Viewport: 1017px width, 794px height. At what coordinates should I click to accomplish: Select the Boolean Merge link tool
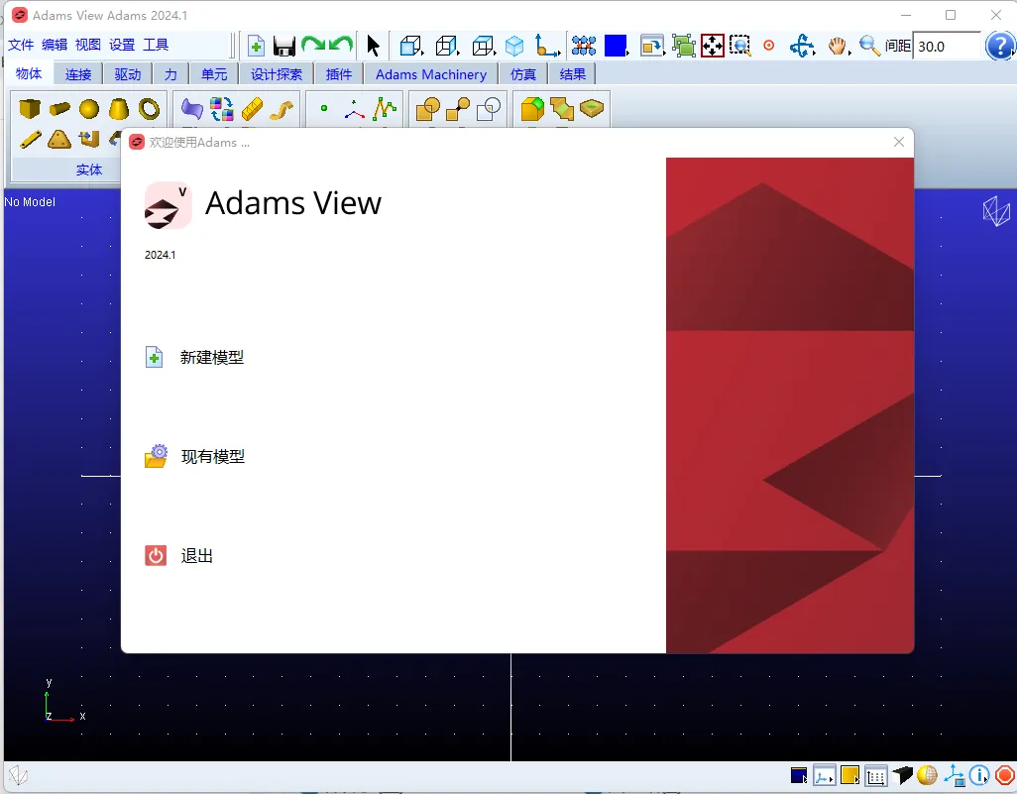tap(458, 109)
